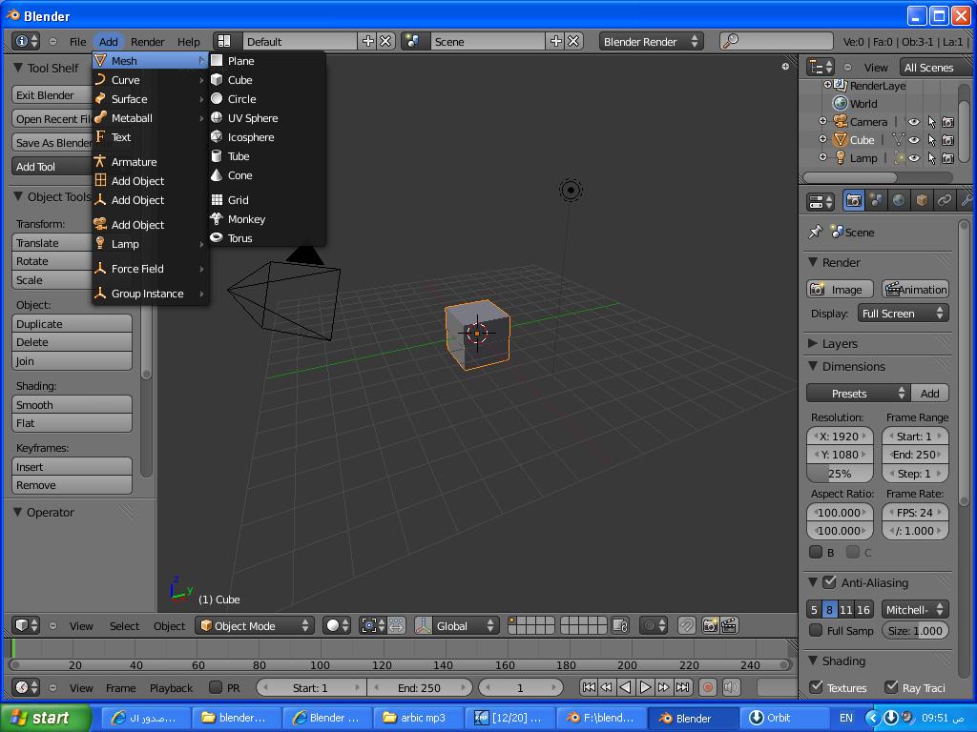Open the Mitchell filter dropdown
This screenshot has height=732, width=977.
point(915,610)
